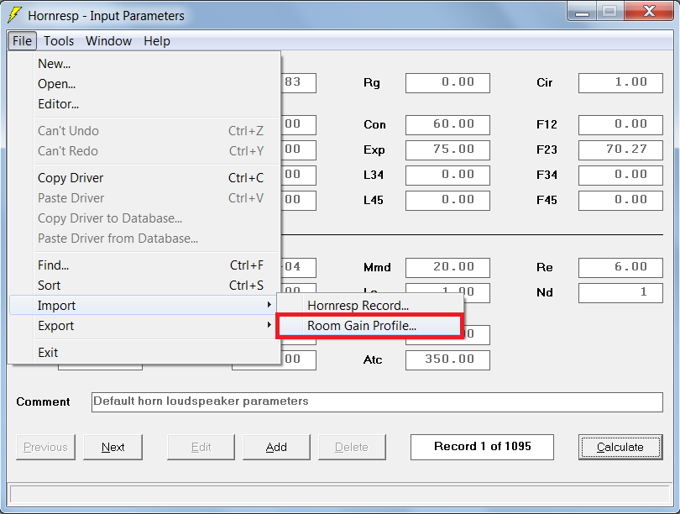This screenshot has width=680, height=514.
Task: Click the L34 value field
Action: coord(447,176)
